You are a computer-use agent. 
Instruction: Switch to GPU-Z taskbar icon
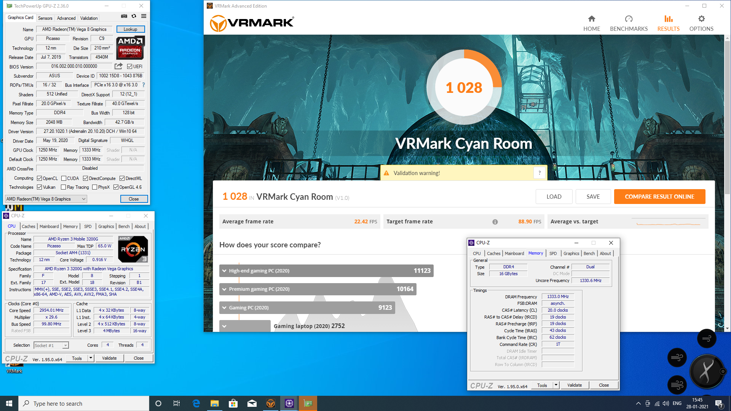coord(308,403)
